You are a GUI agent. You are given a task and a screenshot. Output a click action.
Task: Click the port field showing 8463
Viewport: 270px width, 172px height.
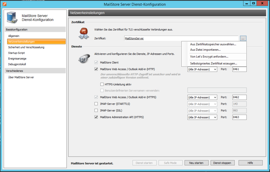click(239, 117)
